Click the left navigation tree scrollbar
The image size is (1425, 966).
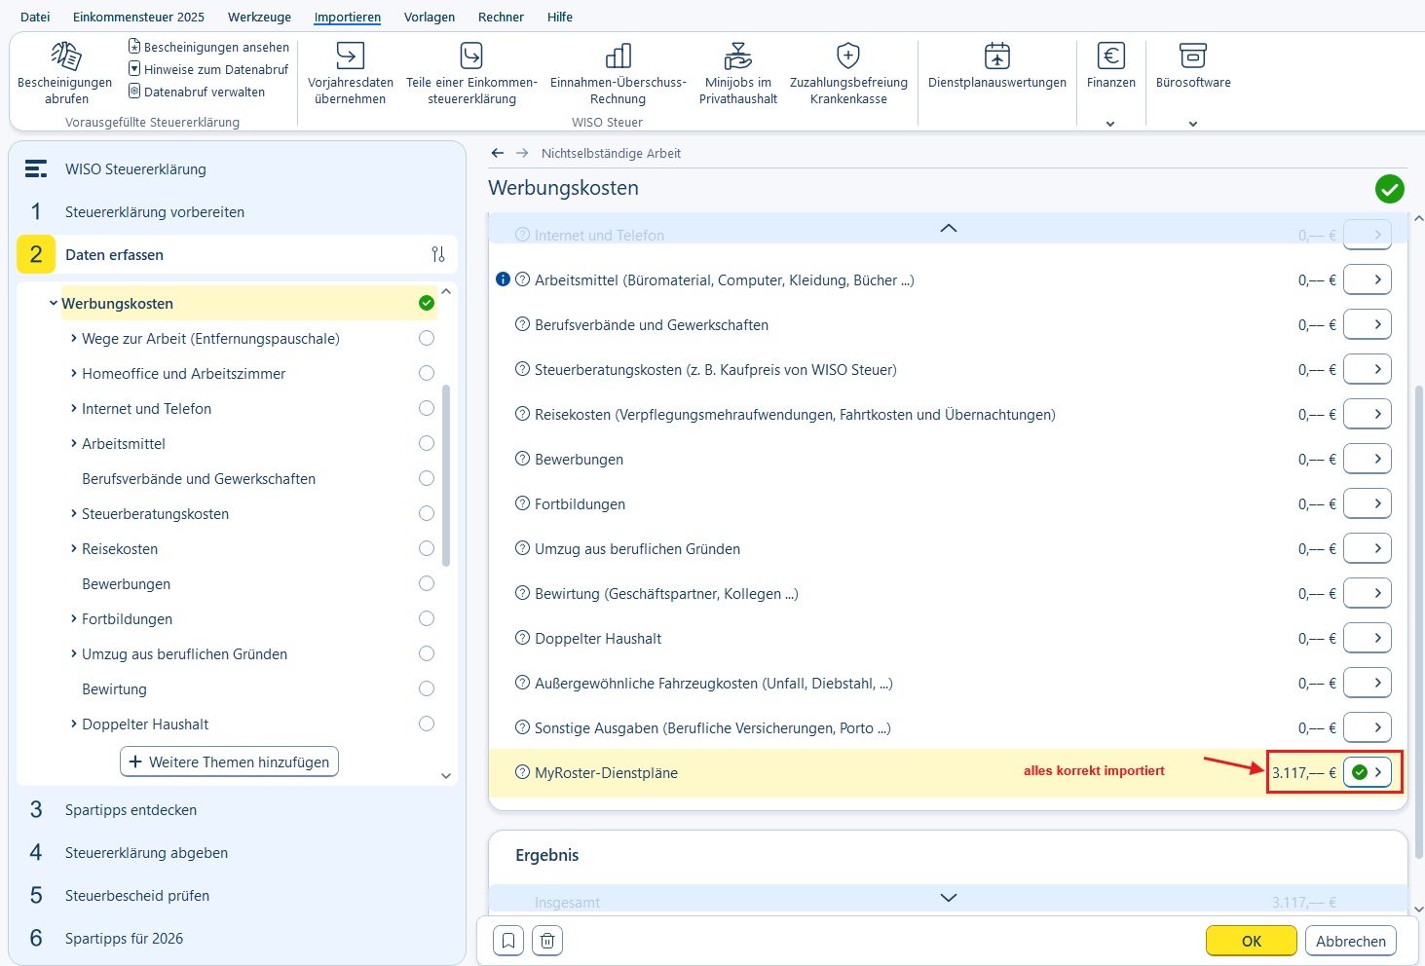click(446, 475)
